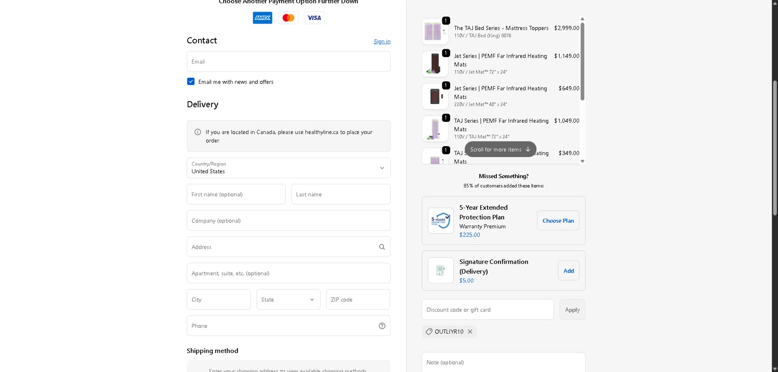778x372 pixels.
Task: Click the Warranty Premium label
Action: click(x=482, y=226)
